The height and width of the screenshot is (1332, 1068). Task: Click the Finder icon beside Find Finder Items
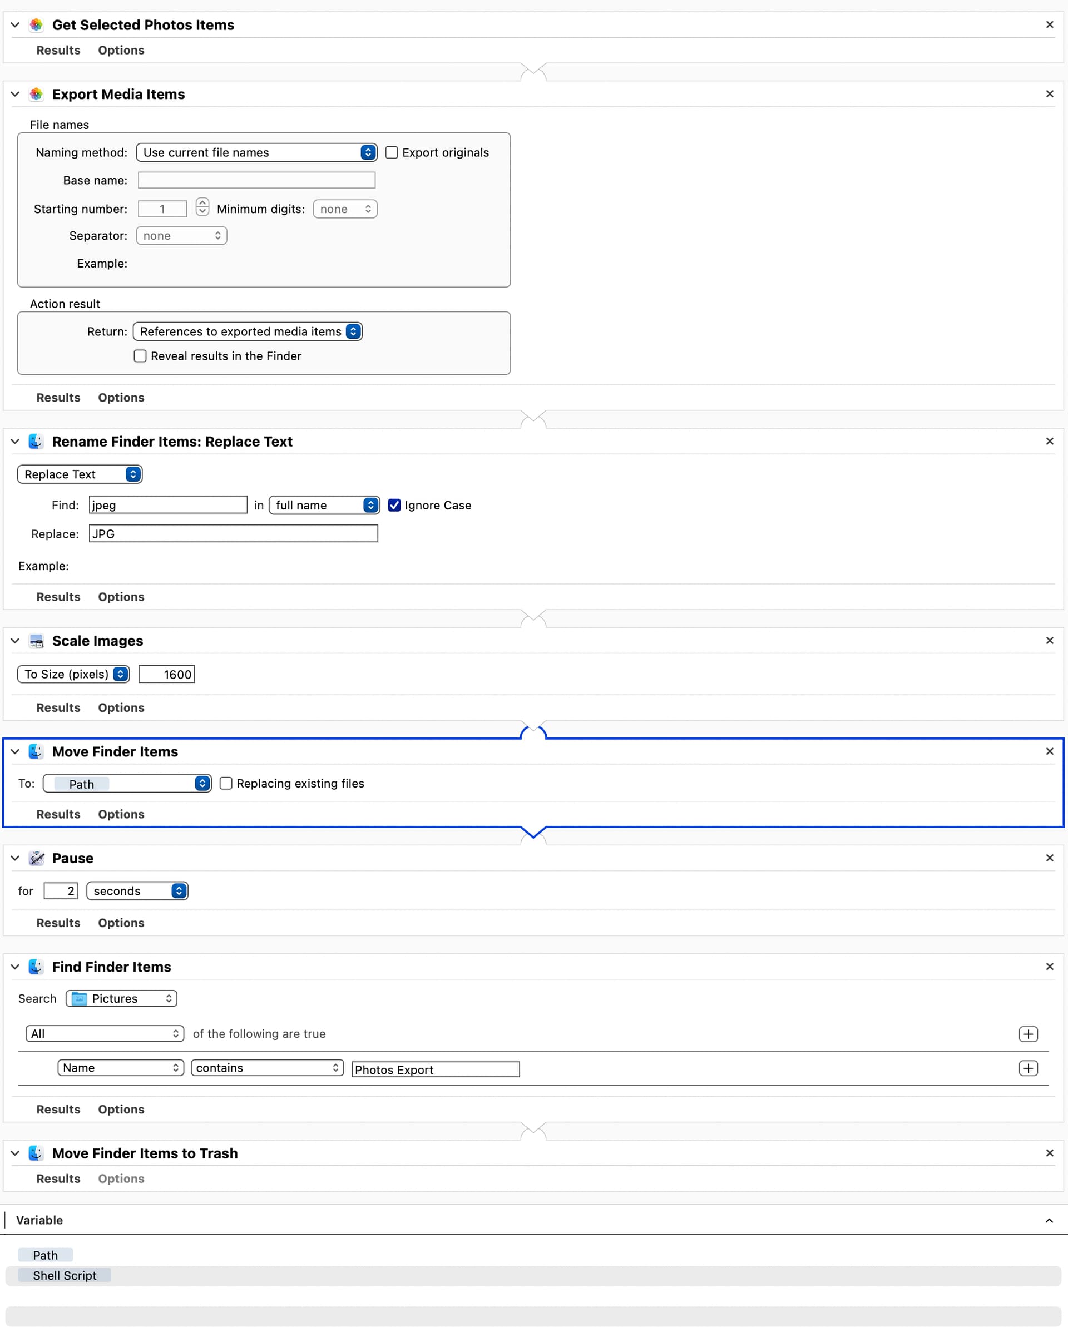pyautogui.click(x=37, y=967)
